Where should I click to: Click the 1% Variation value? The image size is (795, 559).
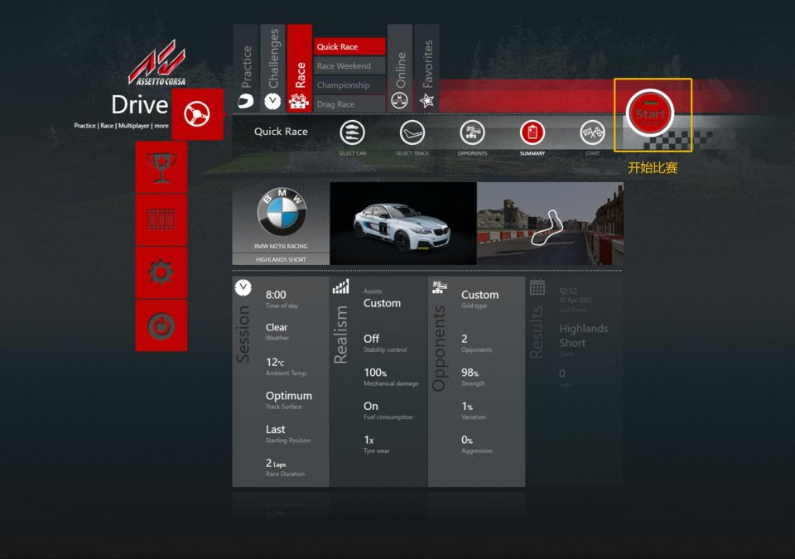[x=467, y=407]
